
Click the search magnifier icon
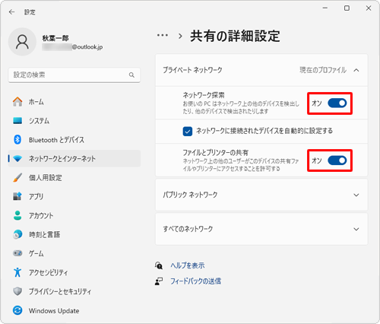coord(131,75)
